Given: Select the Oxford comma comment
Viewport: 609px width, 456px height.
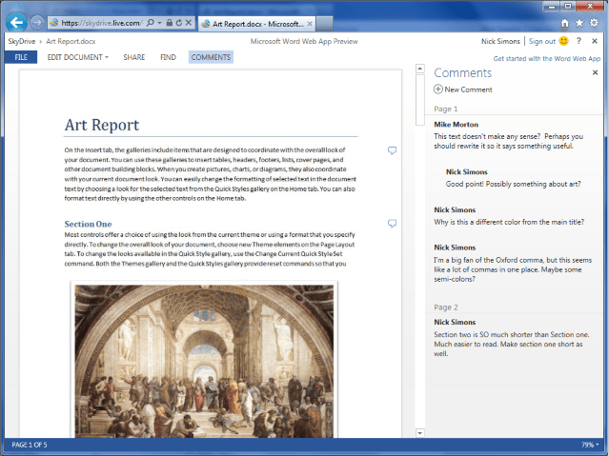Looking at the screenshot, I should 513,264.
